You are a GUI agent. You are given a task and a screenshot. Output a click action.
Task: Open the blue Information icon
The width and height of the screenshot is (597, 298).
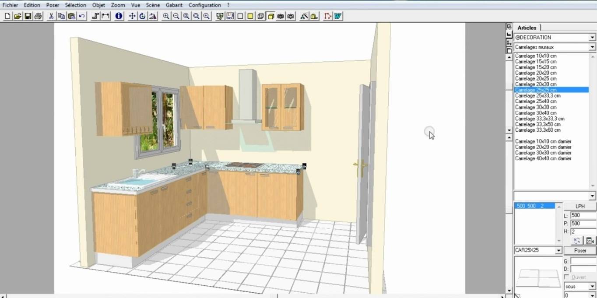119,16
